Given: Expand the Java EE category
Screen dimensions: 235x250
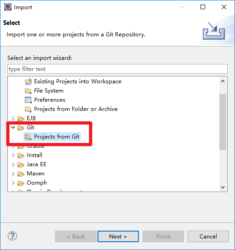Looking at the screenshot, I should 13,164.
